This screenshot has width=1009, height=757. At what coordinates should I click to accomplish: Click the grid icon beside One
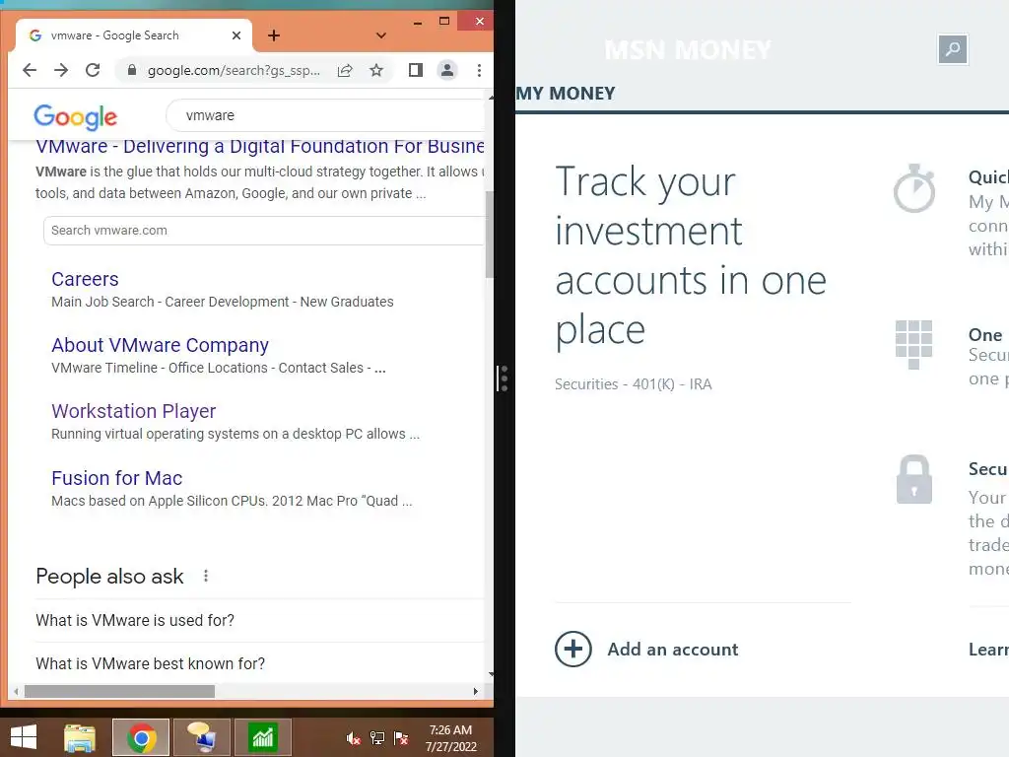tap(913, 344)
